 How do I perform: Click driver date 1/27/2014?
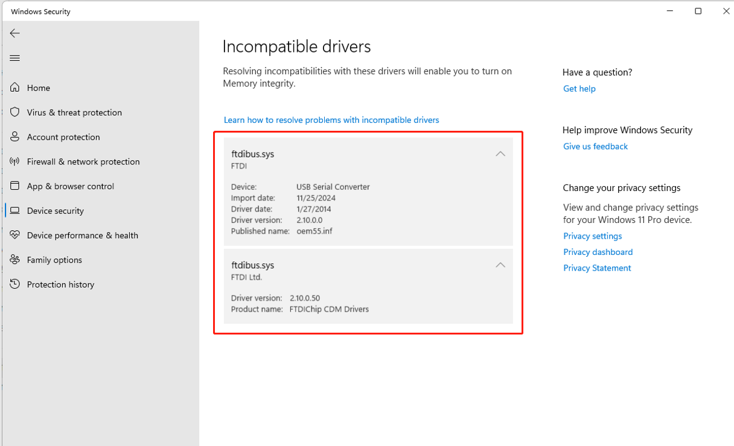(314, 209)
